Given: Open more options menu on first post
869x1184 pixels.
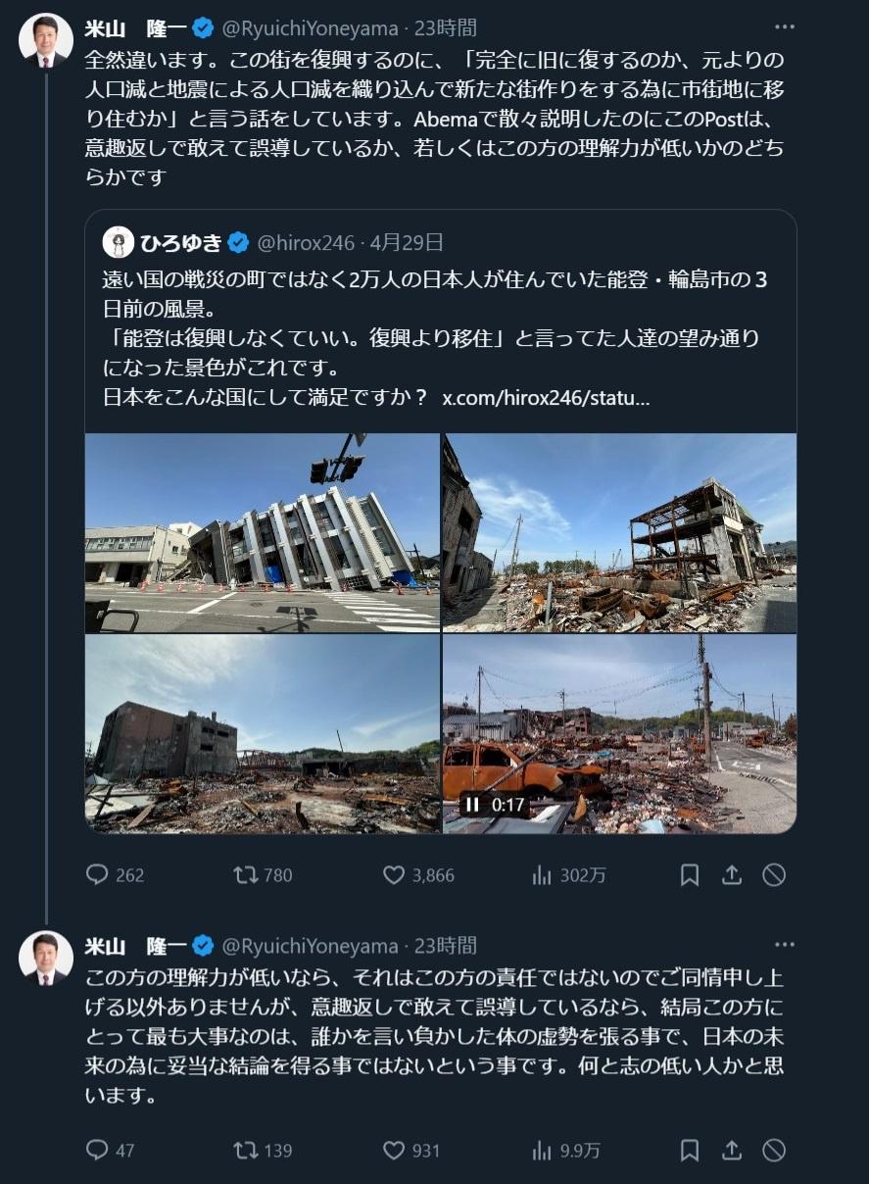Looking at the screenshot, I should coord(784,27).
